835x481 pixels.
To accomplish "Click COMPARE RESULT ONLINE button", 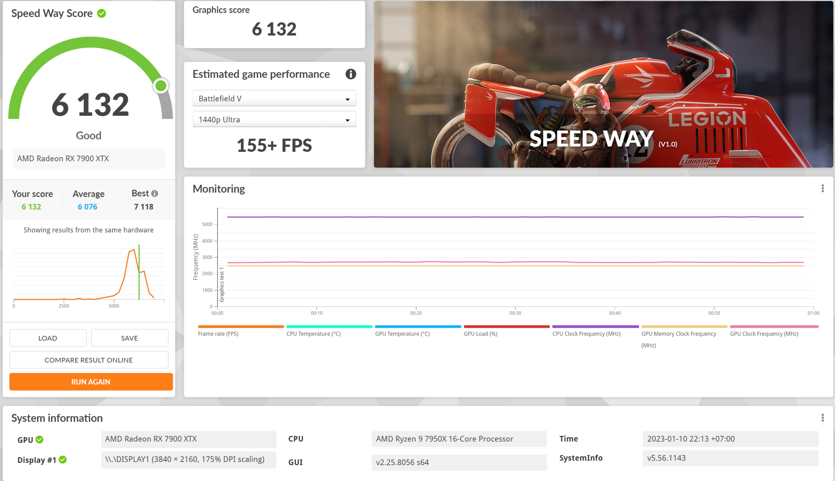I will (88, 360).
